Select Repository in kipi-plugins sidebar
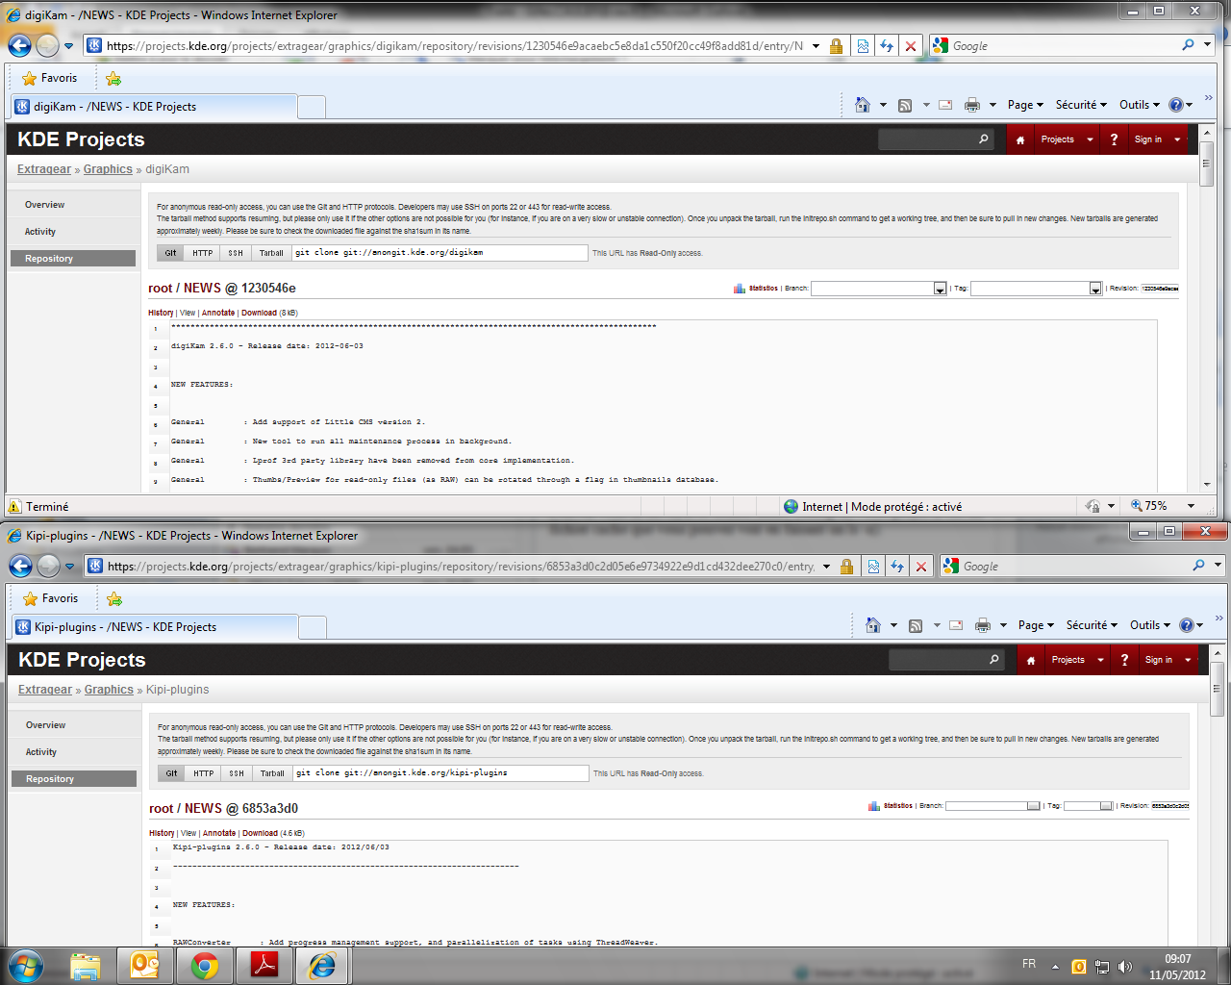This screenshot has width=1231, height=985. pyautogui.click(x=74, y=779)
